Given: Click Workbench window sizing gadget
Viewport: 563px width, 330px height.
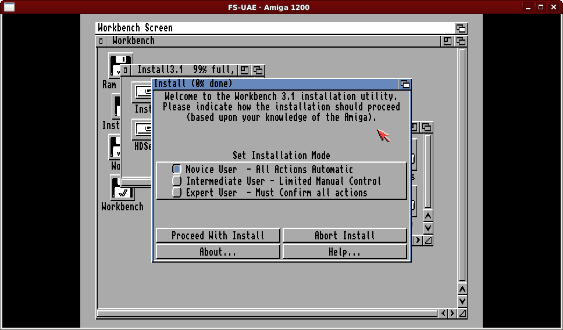Looking at the screenshot, I should [x=462, y=314].
